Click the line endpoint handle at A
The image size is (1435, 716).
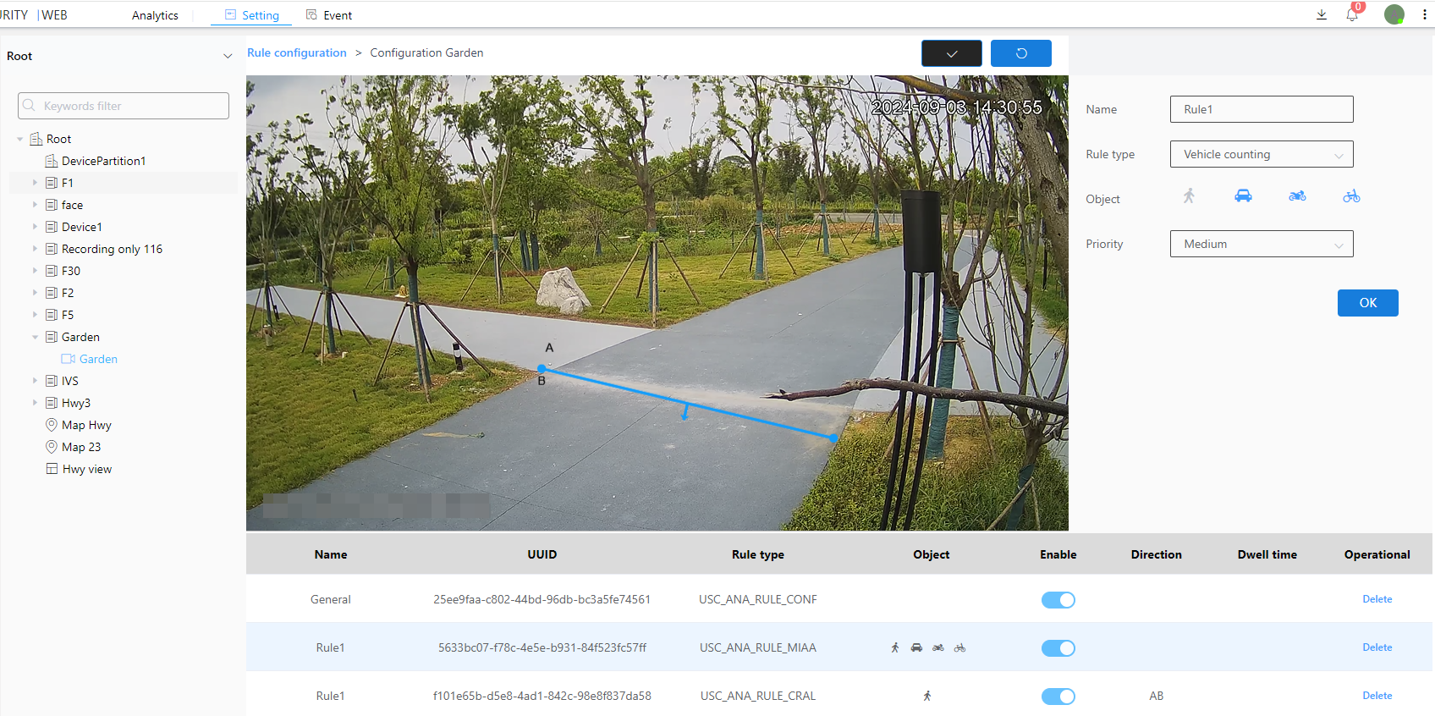[x=542, y=368]
